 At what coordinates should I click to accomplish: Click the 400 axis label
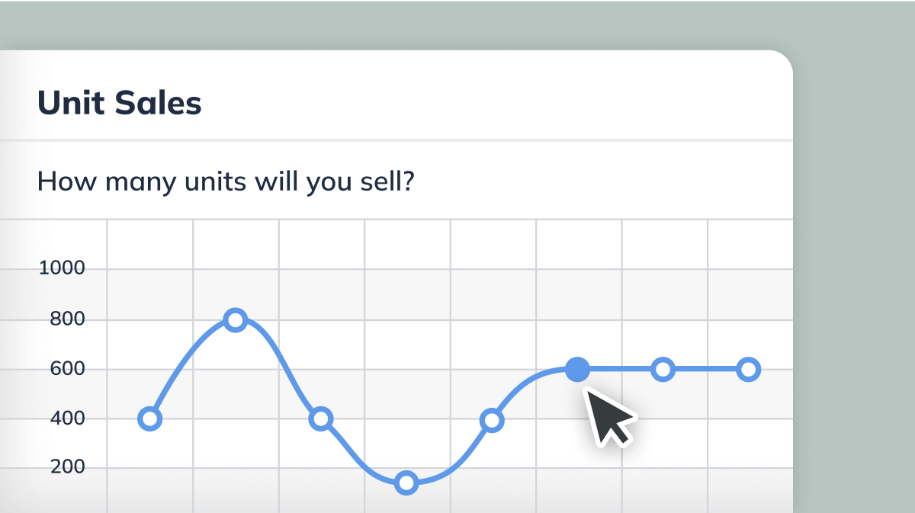67,418
